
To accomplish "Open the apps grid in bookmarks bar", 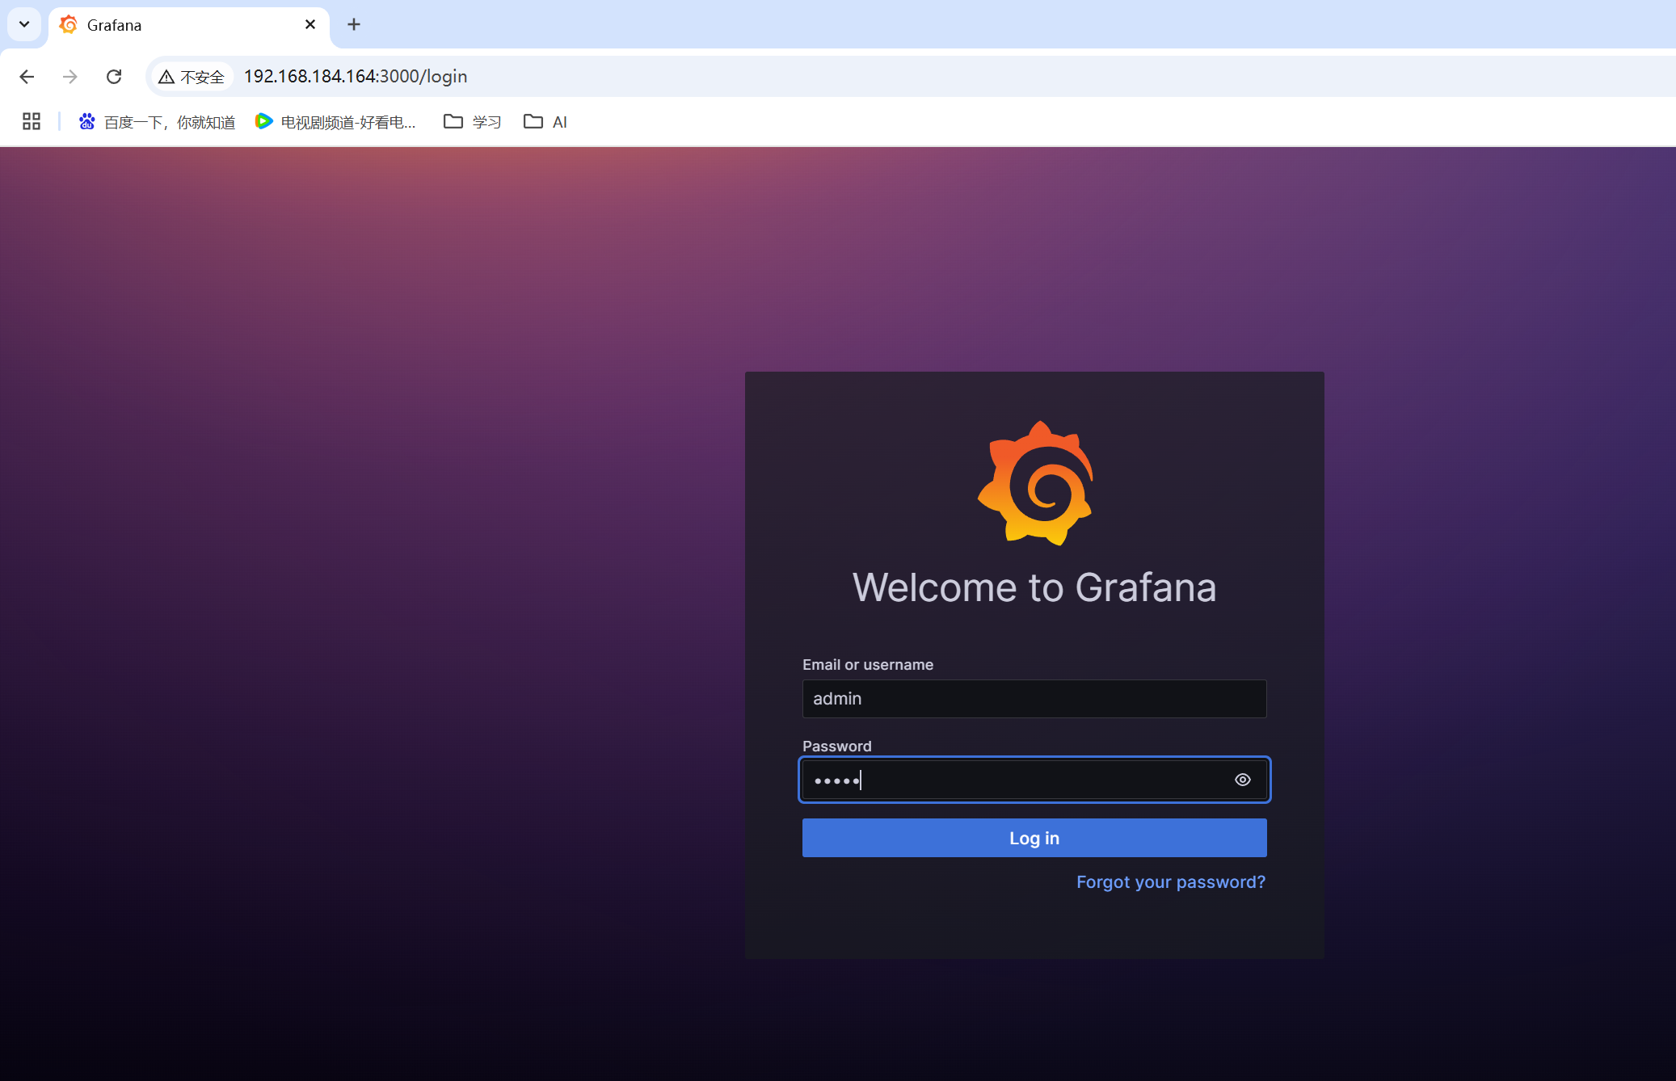I will [32, 121].
